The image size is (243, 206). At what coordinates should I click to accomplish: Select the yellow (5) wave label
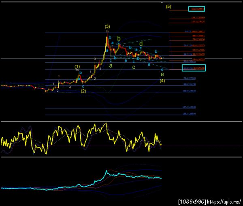[168, 6]
